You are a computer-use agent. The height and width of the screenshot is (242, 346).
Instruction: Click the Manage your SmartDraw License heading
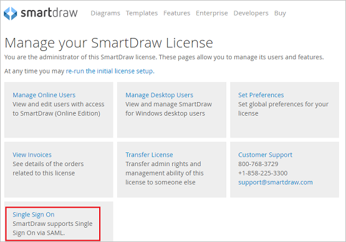(x=108, y=43)
